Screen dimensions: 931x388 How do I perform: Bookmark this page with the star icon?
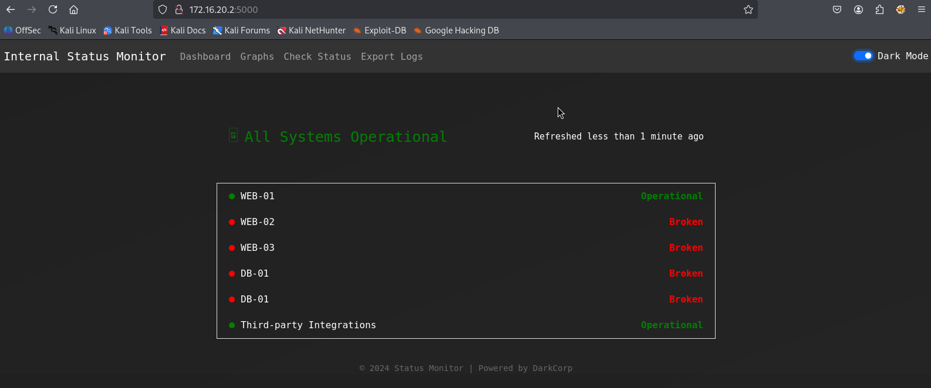point(748,9)
